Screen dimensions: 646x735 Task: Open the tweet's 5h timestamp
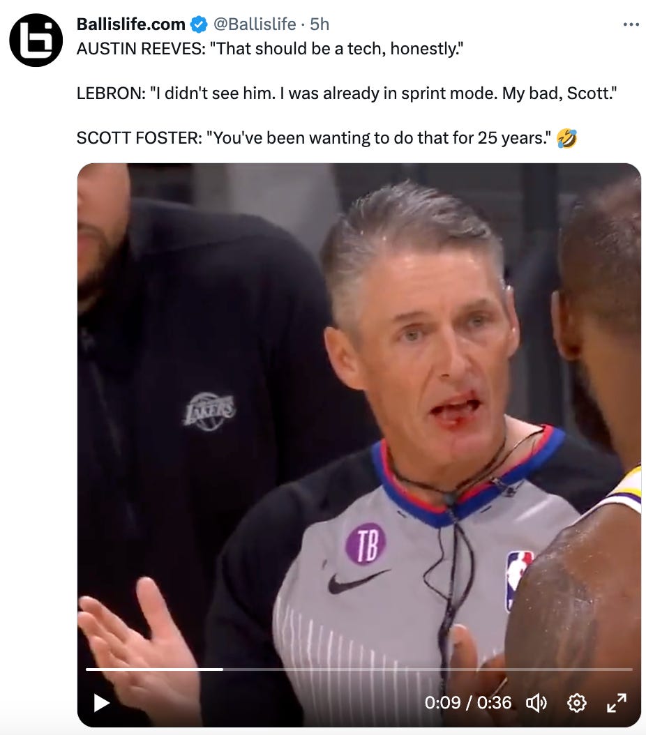point(320,24)
